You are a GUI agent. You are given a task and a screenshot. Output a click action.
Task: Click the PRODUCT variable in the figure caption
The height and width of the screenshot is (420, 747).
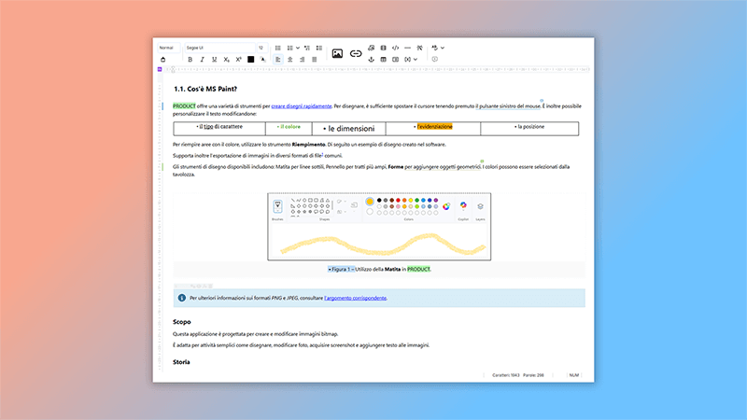[x=418, y=270]
